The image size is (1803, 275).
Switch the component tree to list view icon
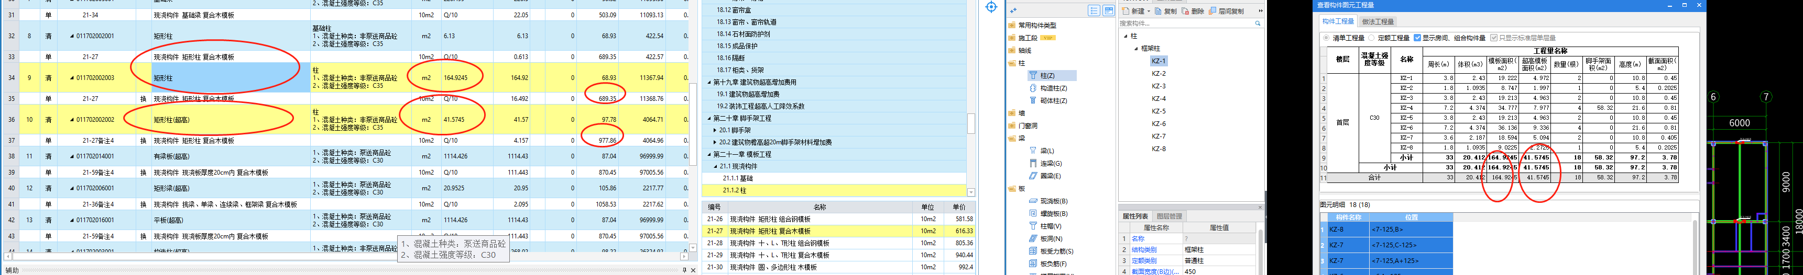point(1094,10)
